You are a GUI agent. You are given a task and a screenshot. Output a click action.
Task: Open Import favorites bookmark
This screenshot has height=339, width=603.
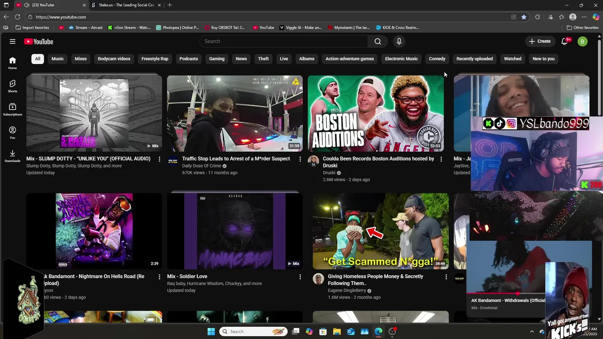tap(33, 28)
